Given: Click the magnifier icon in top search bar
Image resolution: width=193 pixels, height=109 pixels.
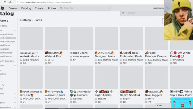Looking at the screenshot, I should 61,8.
